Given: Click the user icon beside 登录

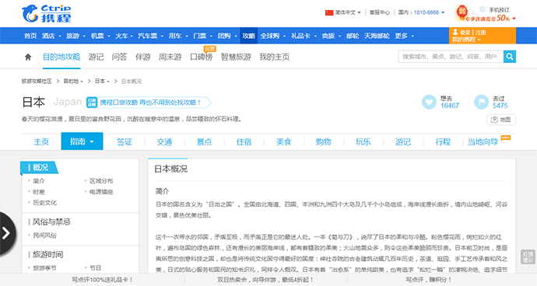Looking at the screenshot, I should click(x=455, y=32).
